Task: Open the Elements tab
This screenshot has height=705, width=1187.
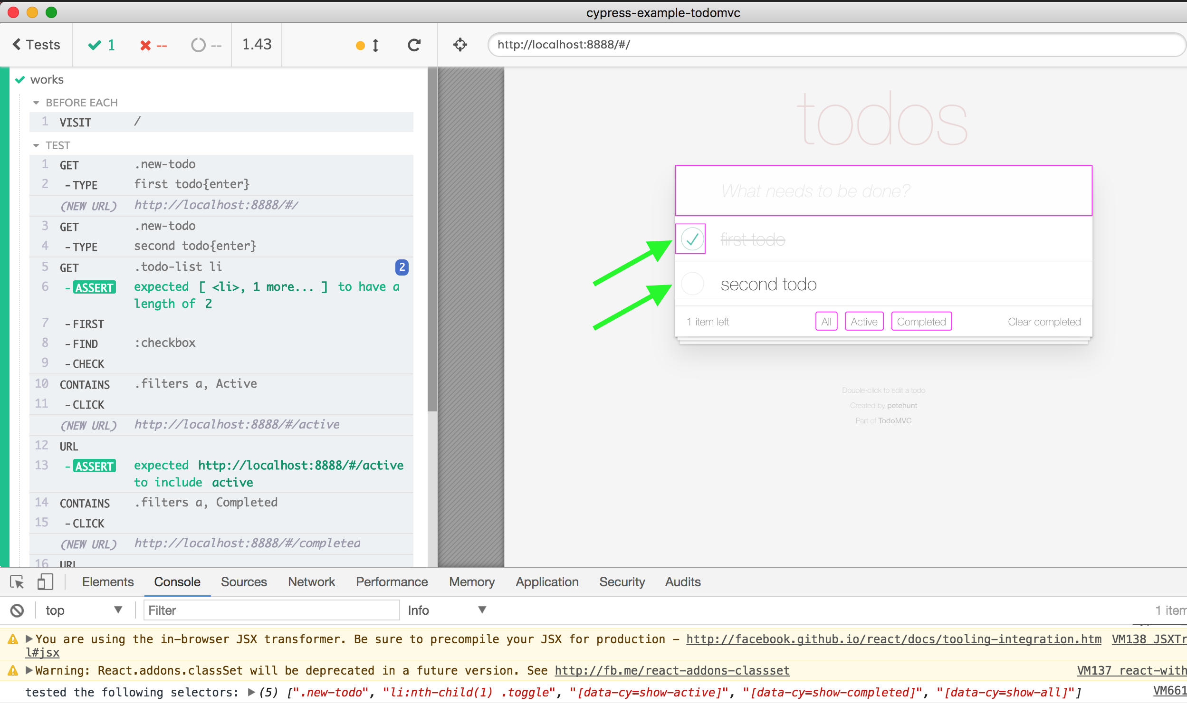Action: (x=108, y=582)
